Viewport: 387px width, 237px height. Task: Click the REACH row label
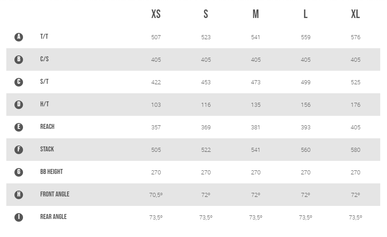[47, 127]
